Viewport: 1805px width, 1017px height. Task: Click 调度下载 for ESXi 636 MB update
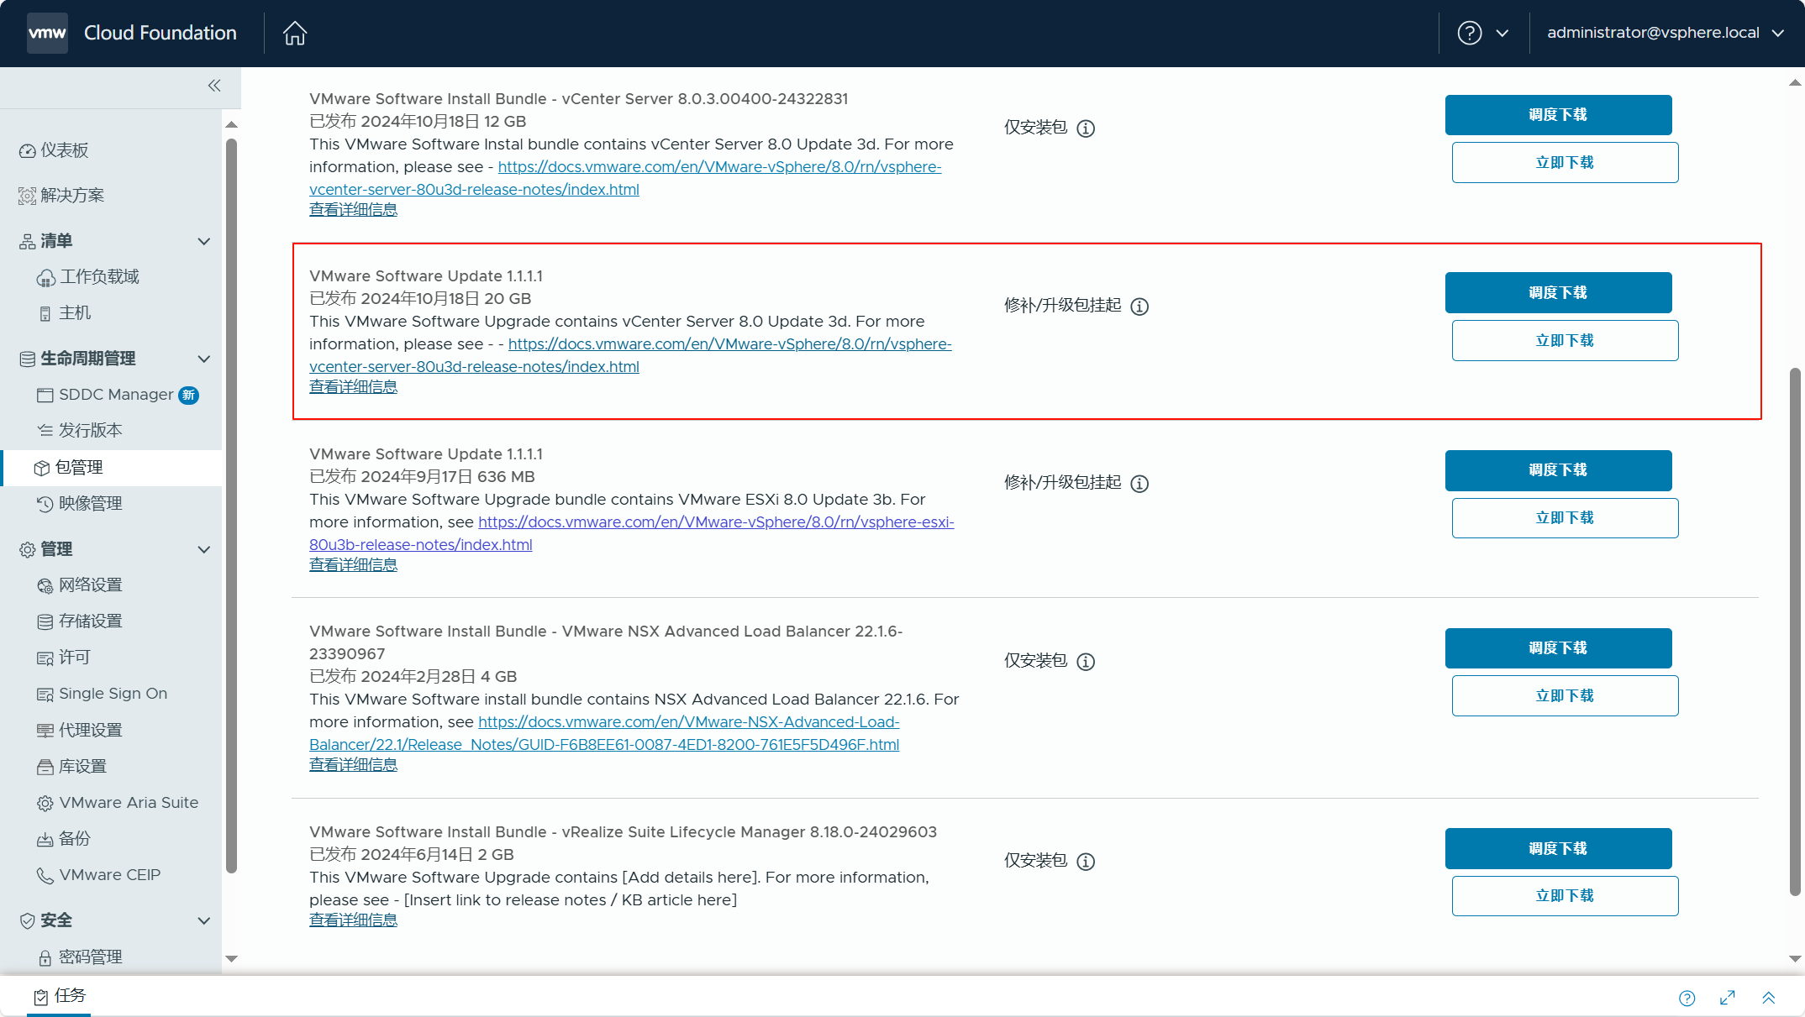coord(1558,470)
